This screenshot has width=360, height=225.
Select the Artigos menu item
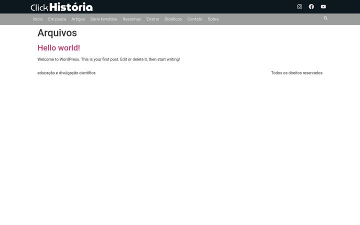78,19
